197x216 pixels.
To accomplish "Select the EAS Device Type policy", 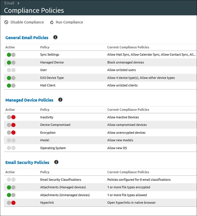I will pyautogui.click(x=52, y=78).
